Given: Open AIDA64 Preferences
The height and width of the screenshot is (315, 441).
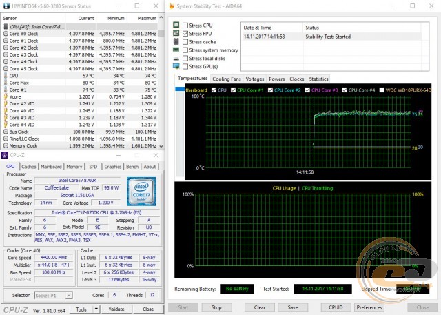Looking at the screenshot, I should tap(369, 307).
